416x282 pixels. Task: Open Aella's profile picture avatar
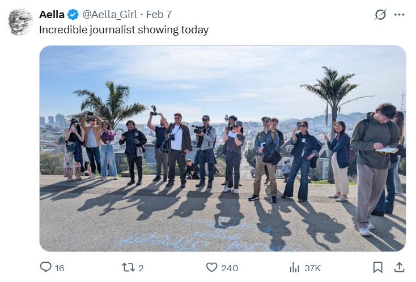(21, 22)
